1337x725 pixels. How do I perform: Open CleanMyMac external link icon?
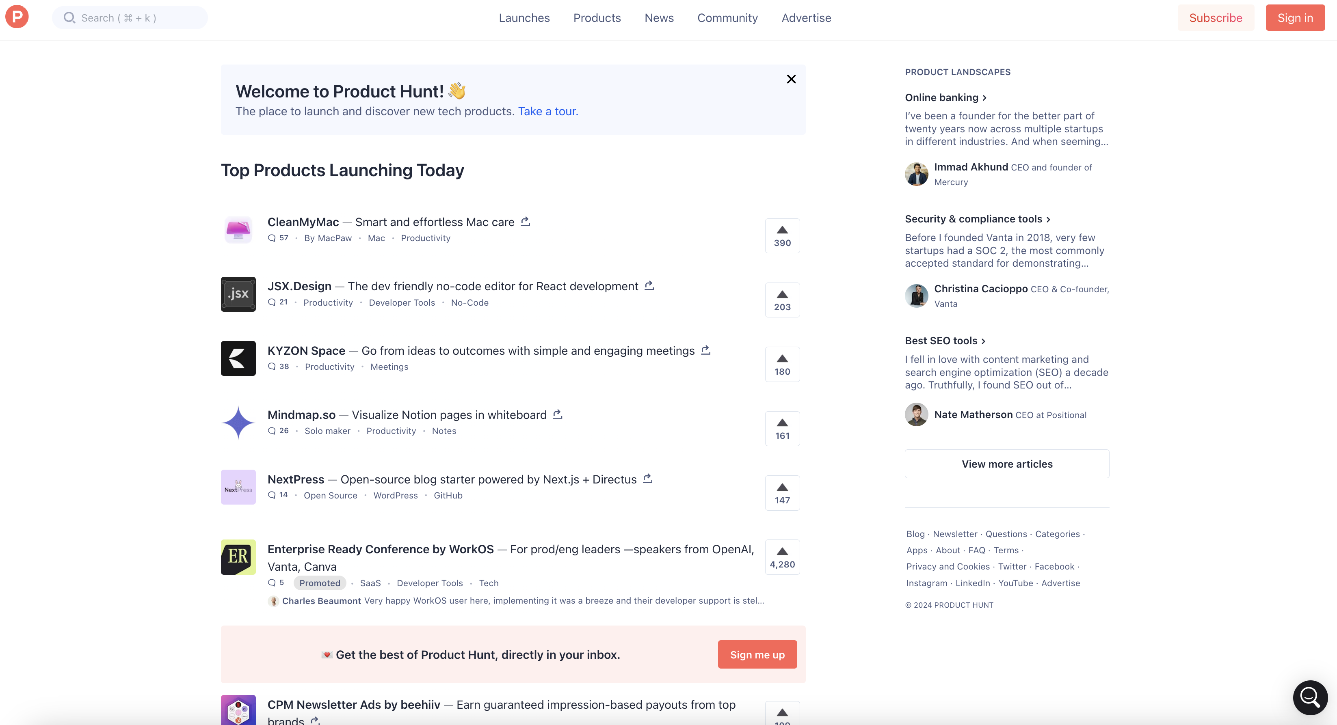(x=525, y=222)
